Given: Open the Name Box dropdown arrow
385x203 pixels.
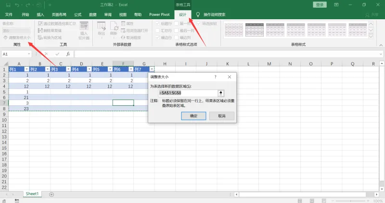Looking at the screenshot, I should [29, 54].
